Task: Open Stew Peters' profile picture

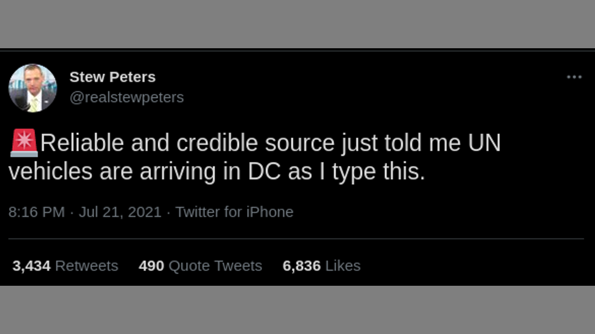Action: [x=33, y=88]
